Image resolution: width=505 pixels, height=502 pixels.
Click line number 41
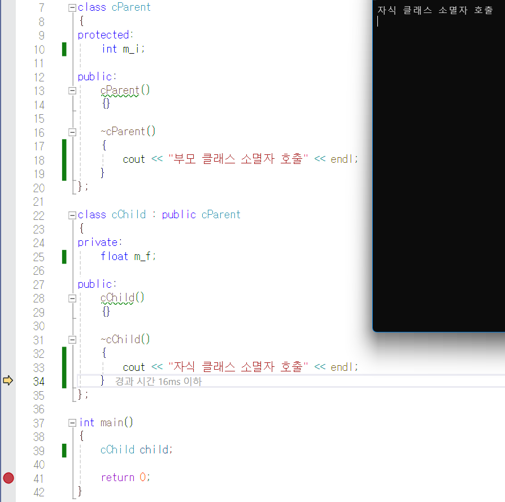39,478
